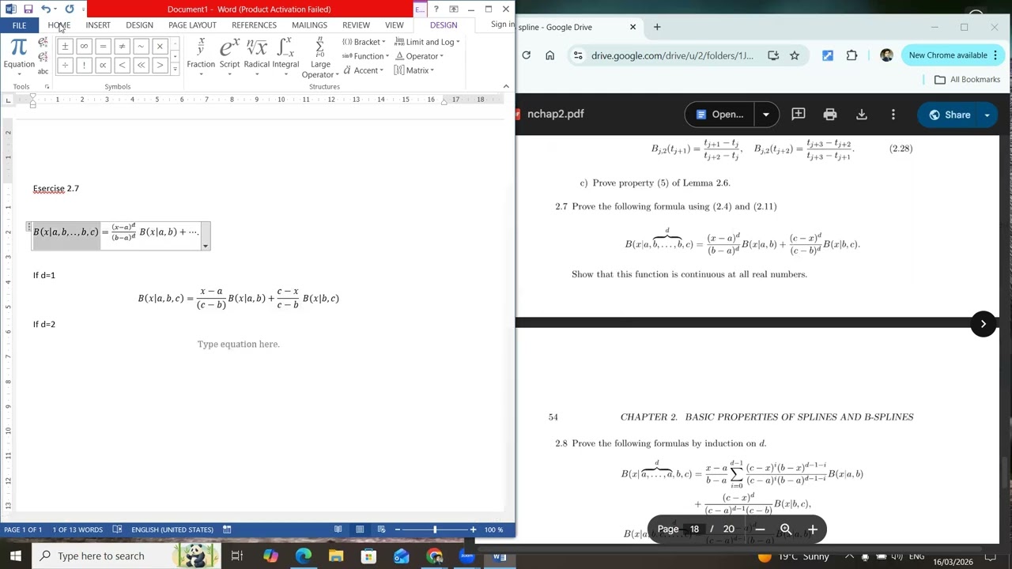This screenshot has width=1012, height=569.
Task: Add a comment in Drive viewer
Action: pyautogui.click(x=799, y=115)
